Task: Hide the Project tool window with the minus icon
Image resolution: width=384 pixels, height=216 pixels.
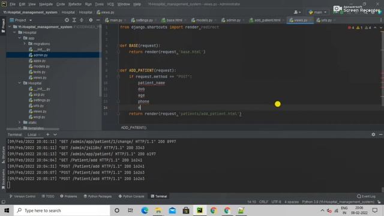Action: point(98,20)
